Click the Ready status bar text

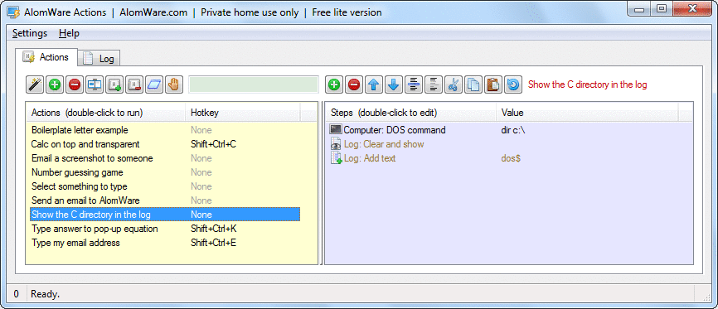[45, 294]
